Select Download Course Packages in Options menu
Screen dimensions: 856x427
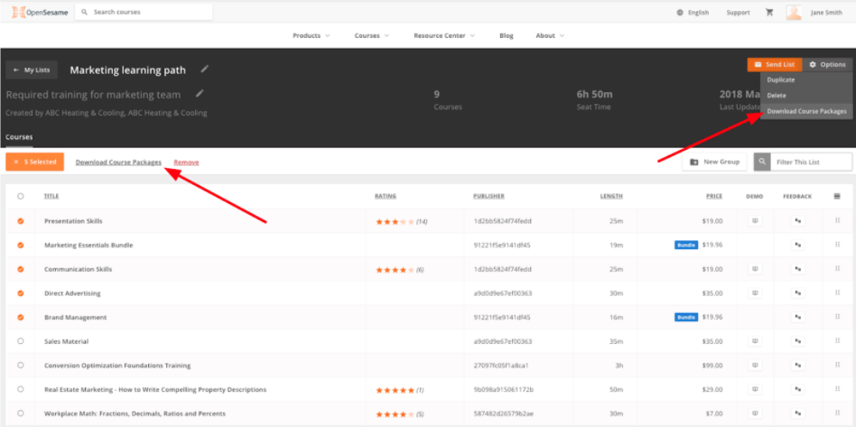[806, 111]
